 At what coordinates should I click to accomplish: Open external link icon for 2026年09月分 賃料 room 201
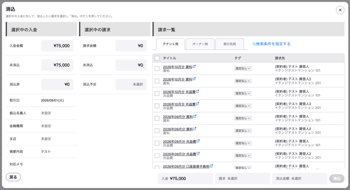pyautogui.click(x=195, y=129)
